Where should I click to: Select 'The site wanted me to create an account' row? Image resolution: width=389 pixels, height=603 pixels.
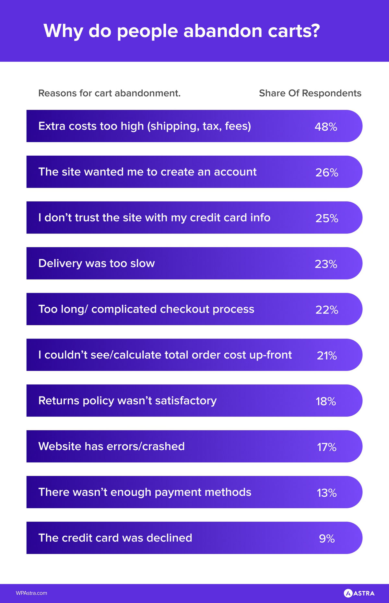coord(194,172)
